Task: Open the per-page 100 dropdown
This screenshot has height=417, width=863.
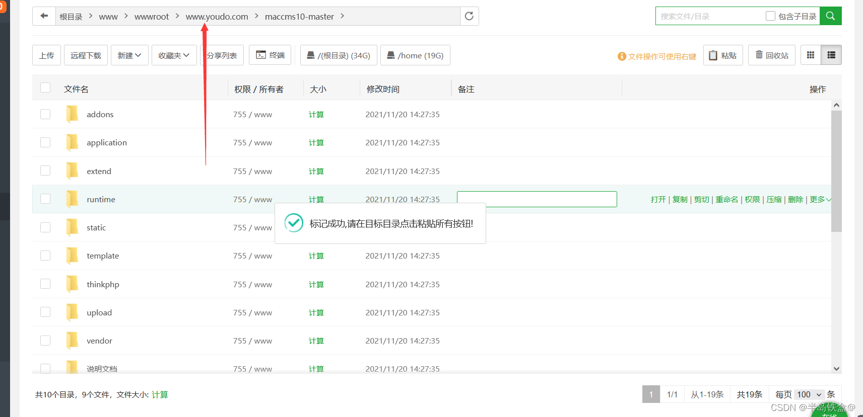Action: [809, 394]
